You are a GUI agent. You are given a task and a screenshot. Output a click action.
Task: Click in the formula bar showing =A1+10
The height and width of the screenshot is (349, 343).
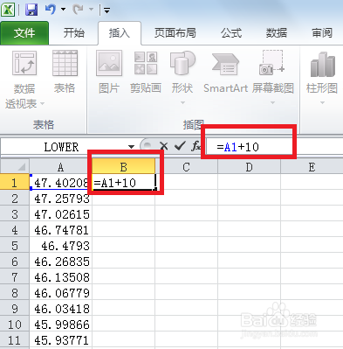click(275, 147)
